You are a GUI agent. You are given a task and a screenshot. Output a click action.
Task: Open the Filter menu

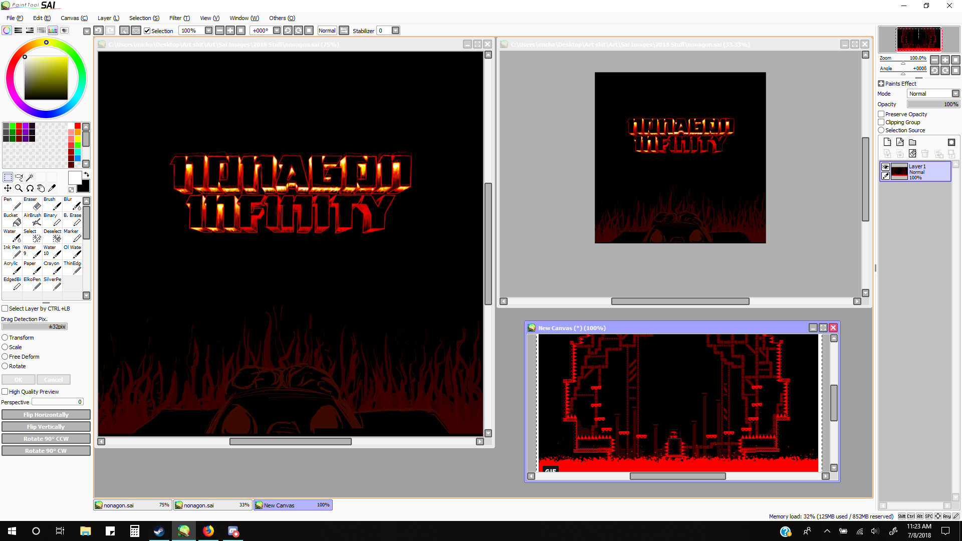pyautogui.click(x=179, y=18)
